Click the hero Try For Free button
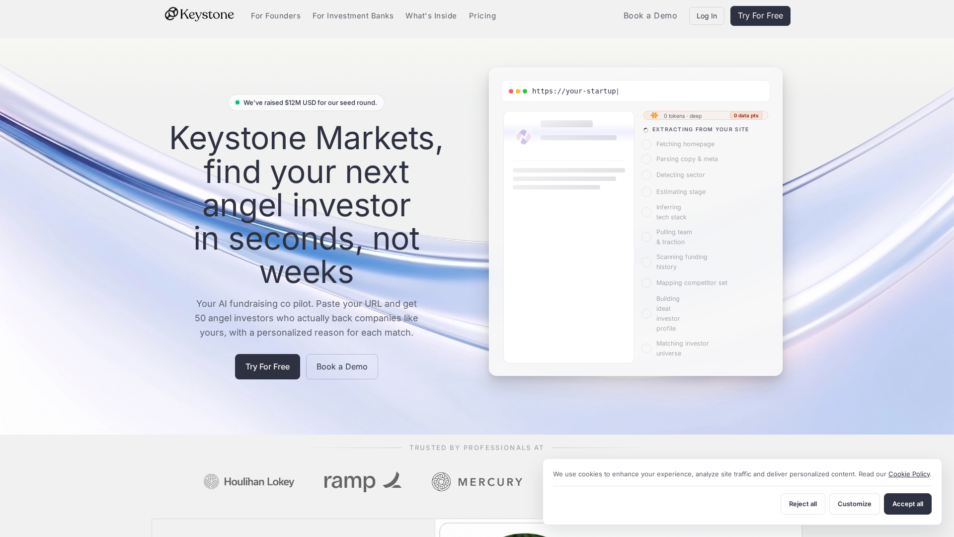Screen dimensions: 954x537 click(x=267, y=366)
